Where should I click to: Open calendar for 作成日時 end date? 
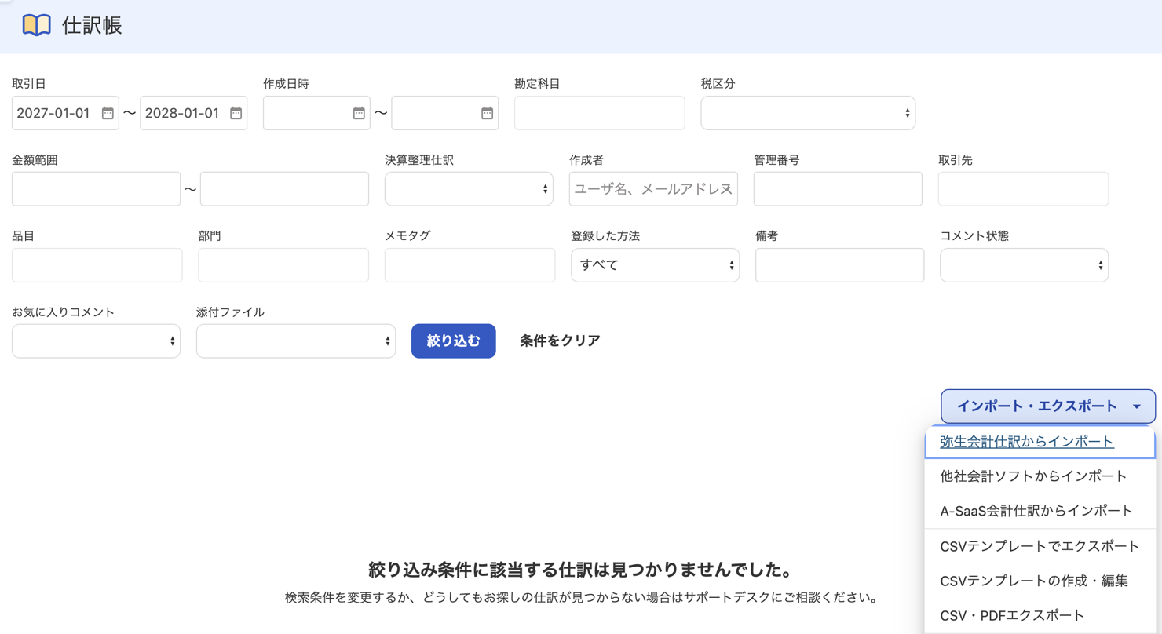(x=487, y=113)
